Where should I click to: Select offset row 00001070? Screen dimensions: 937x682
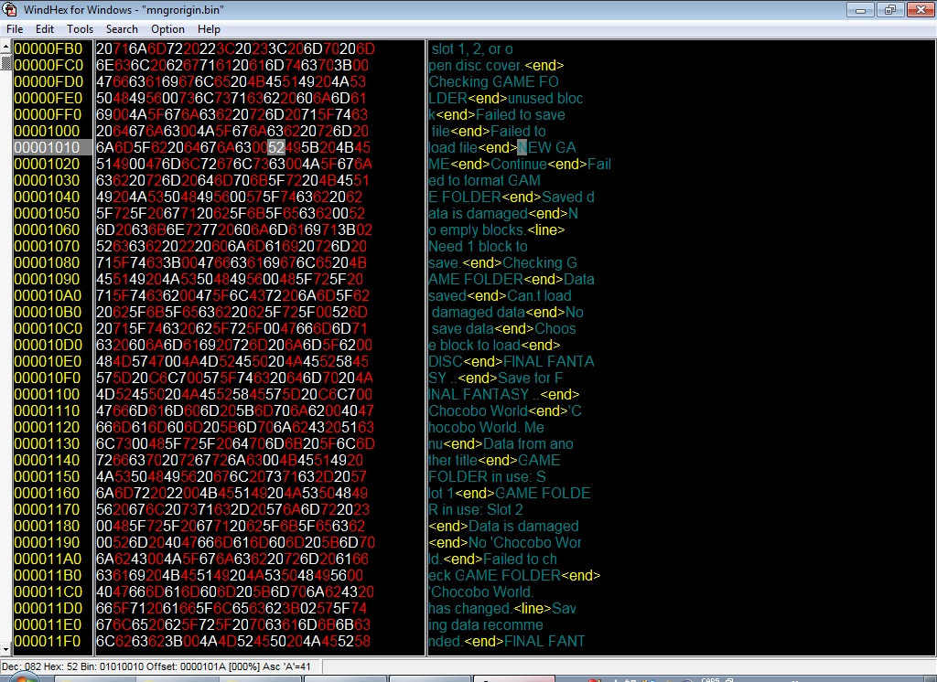(48, 246)
